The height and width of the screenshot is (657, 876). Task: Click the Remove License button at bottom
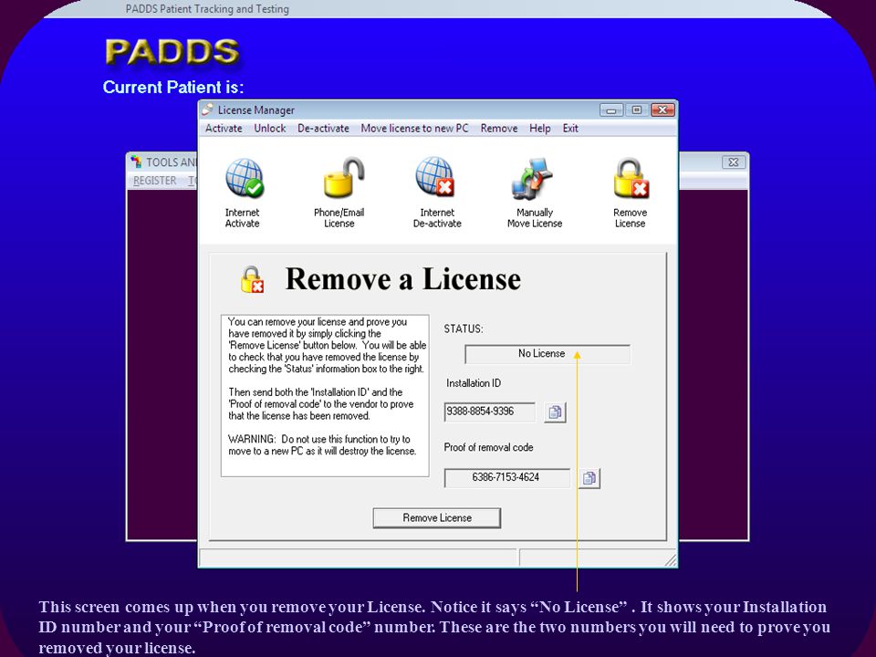(x=437, y=518)
